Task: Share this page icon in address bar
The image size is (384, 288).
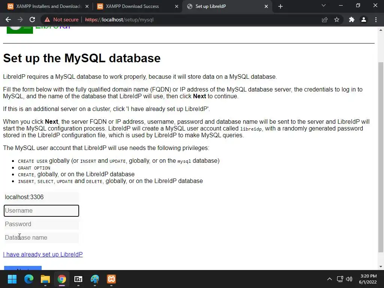Action: (325, 19)
